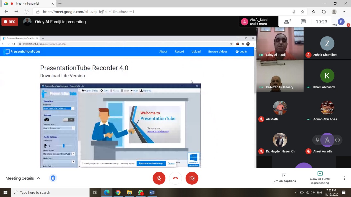351x197 pixels.
Task: Select Oday Al-Furaiji's video tile
Action: pos(280,43)
